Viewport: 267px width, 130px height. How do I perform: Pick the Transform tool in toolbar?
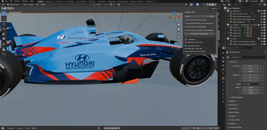click(4, 39)
